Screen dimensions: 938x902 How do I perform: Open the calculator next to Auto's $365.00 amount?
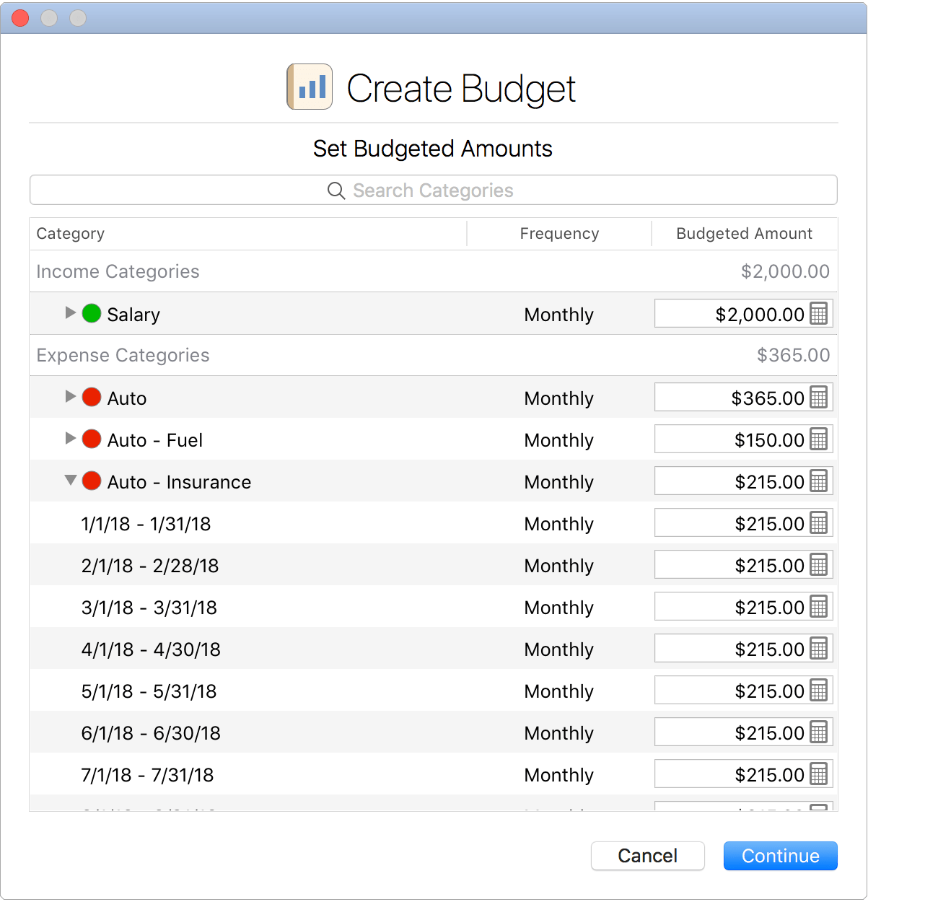[x=820, y=398]
